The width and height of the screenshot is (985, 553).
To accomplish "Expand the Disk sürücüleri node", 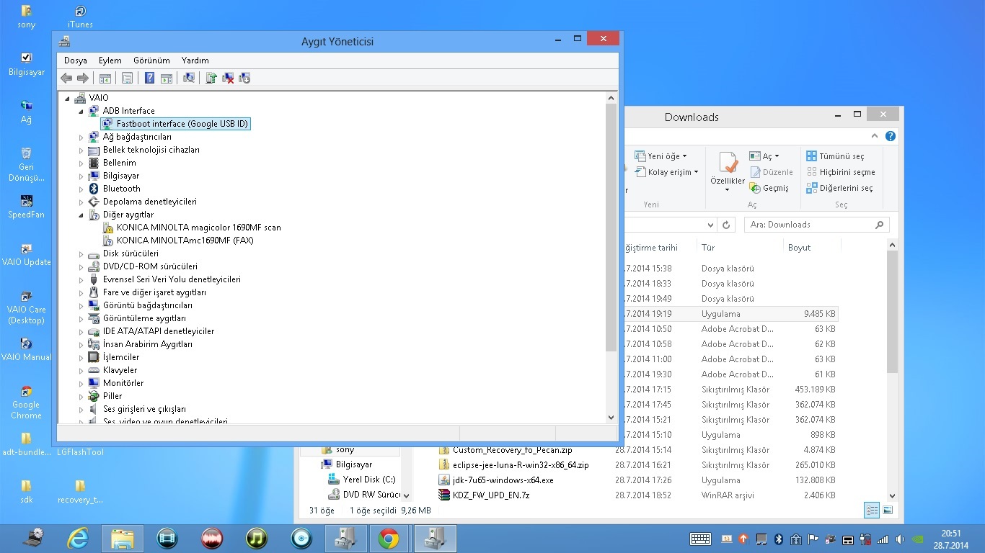I will (81, 253).
